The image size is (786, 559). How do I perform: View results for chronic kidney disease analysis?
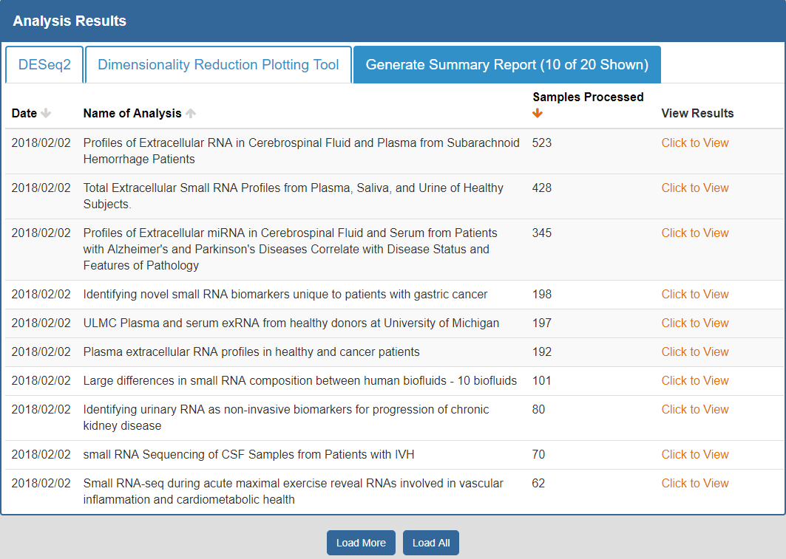[694, 410]
